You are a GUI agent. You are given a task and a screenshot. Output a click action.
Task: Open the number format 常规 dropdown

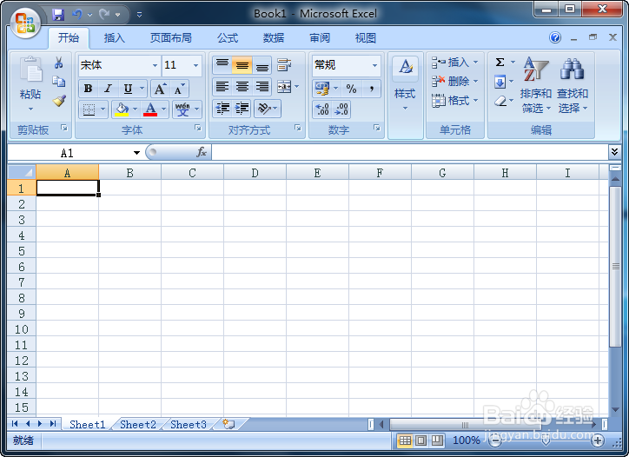(x=374, y=65)
